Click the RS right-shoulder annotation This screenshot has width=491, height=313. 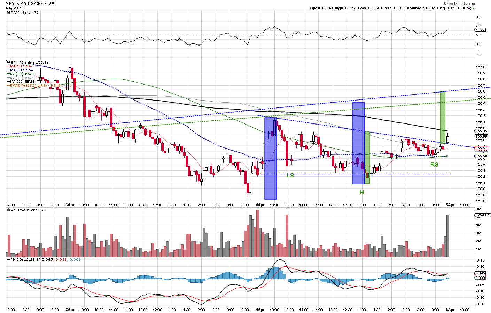[434, 164]
